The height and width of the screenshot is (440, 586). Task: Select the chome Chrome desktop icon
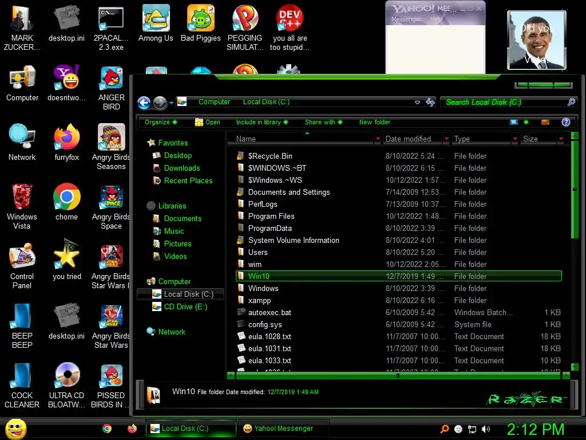click(66, 202)
